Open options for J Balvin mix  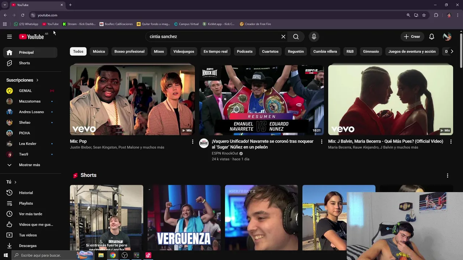point(451,142)
